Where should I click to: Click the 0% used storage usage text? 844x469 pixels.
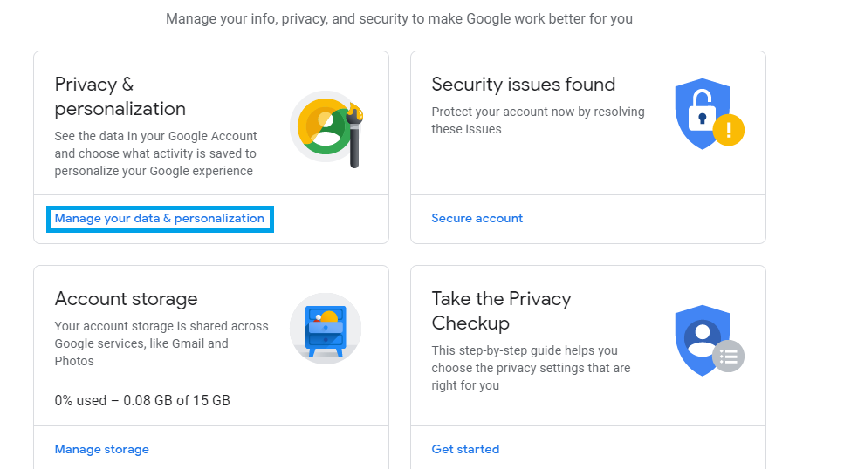(142, 401)
